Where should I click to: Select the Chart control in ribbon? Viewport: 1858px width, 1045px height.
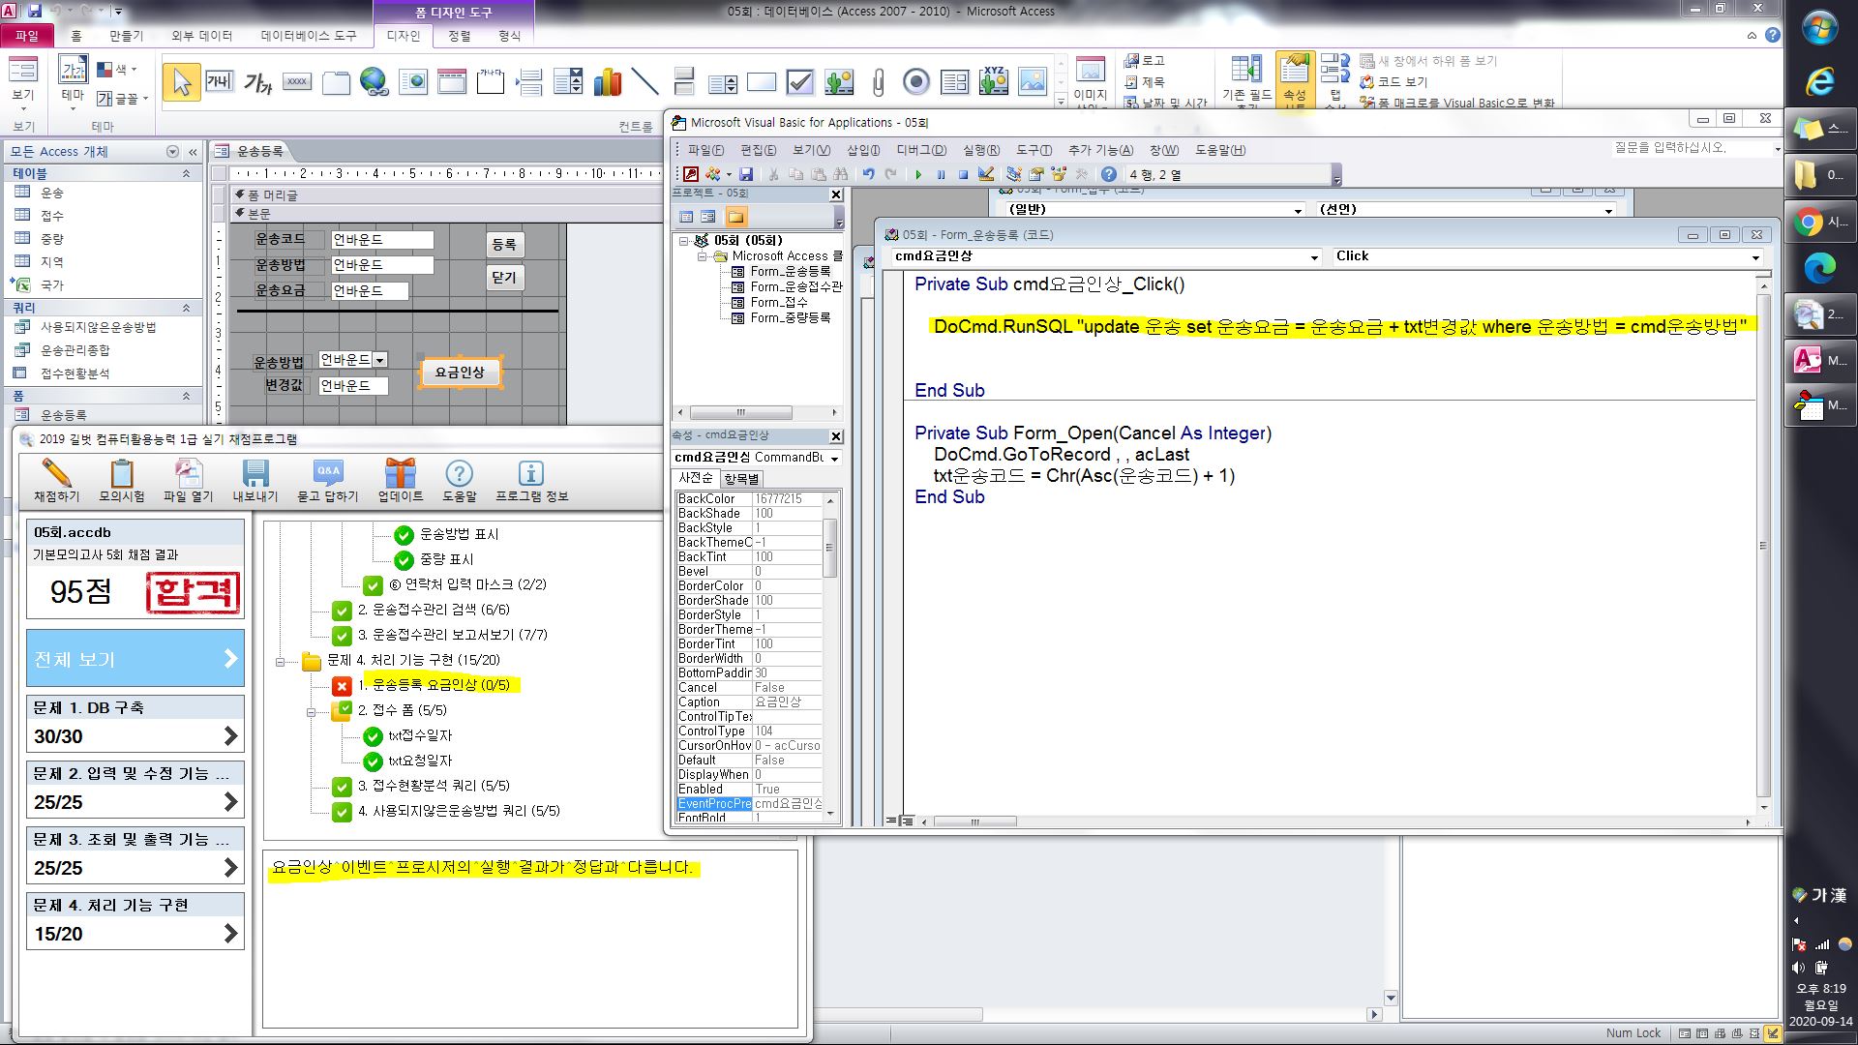[x=607, y=82]
